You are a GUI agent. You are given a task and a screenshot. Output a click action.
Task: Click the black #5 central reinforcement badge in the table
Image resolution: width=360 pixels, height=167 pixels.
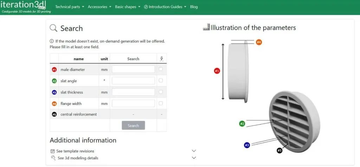coord(54,114)
